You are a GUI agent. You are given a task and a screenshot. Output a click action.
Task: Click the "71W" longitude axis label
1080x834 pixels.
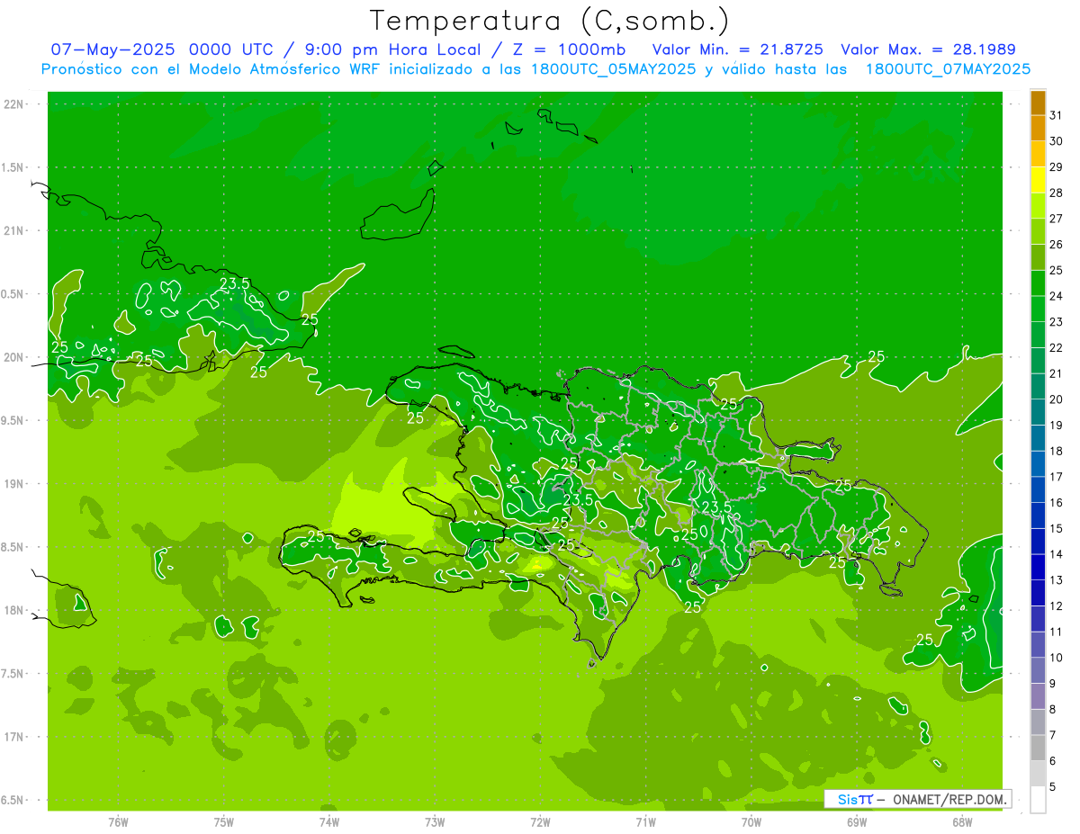pos(645,822)
